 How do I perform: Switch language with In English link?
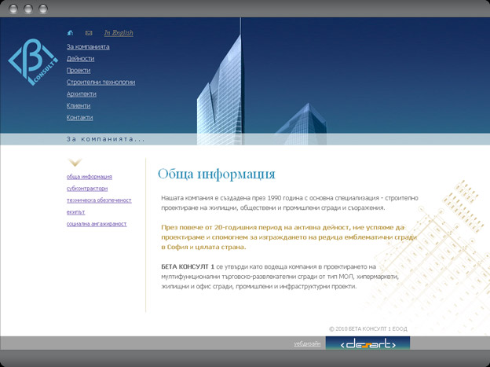click(119, 33)
